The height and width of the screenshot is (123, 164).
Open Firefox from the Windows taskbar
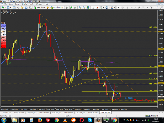tap(40, 120)
